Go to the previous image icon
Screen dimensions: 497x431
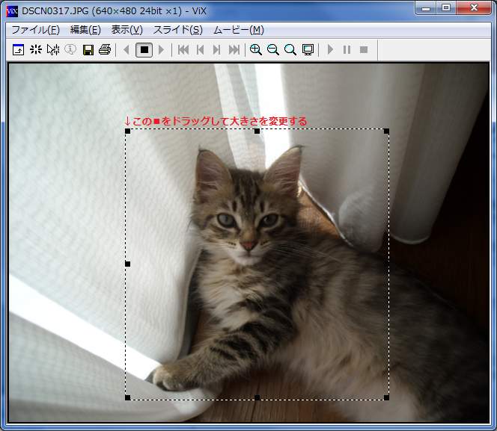coord(201,49)
